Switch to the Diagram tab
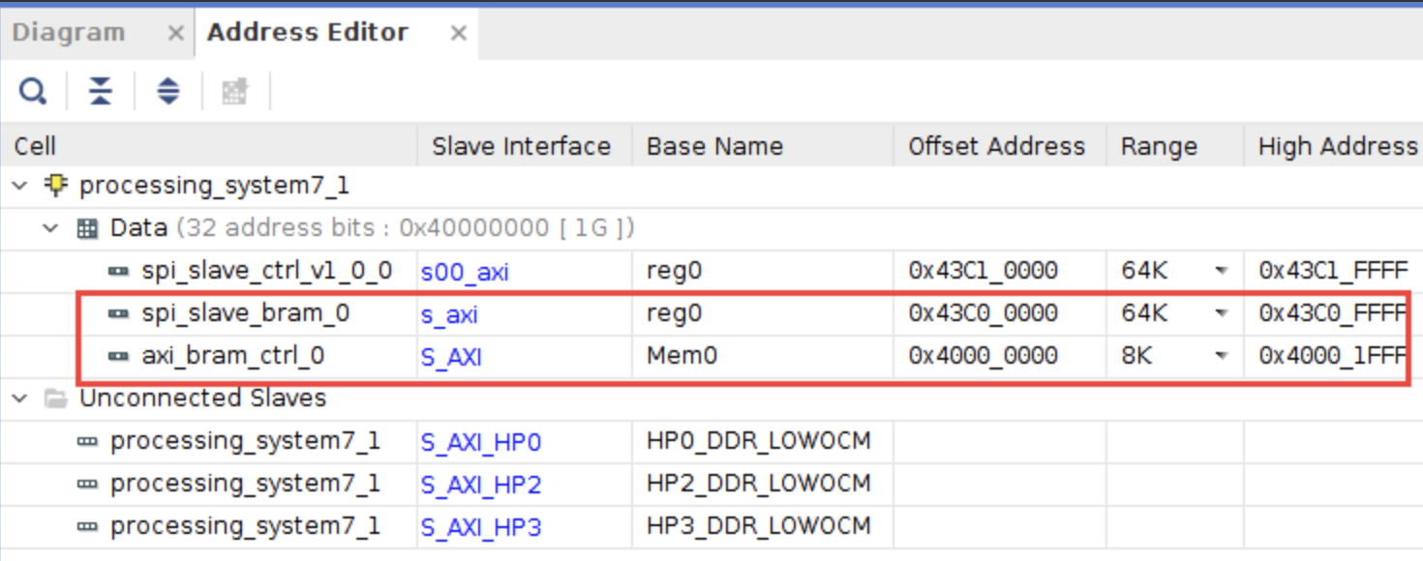 [x=69, y=32]
